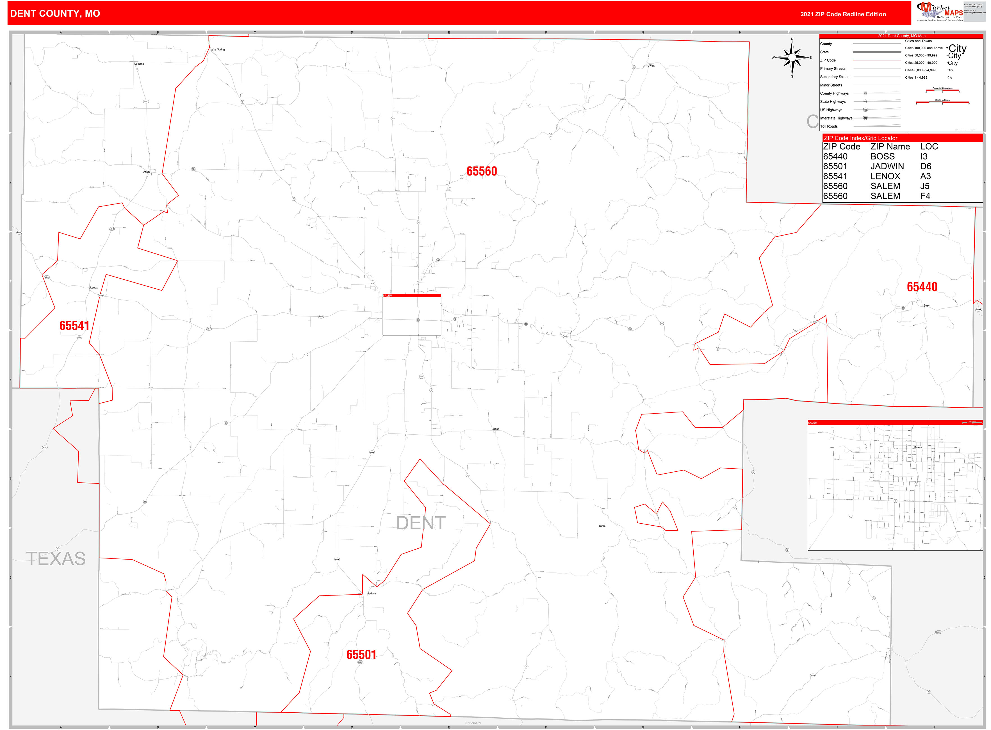
Task: Click the State Highways symbol in legend
Action: pyautogui.click(x=865, y=101)
